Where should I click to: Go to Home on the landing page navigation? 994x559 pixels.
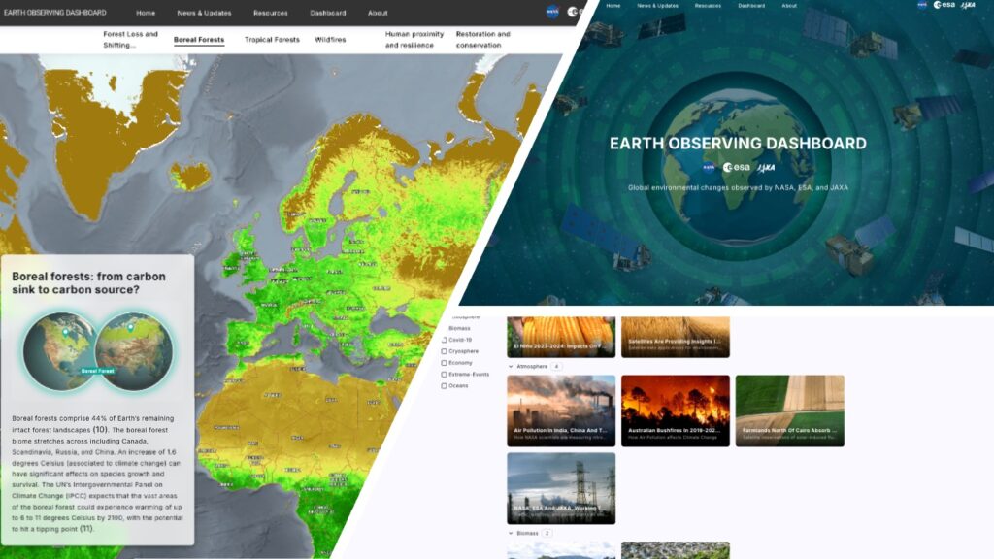(613, 6)
